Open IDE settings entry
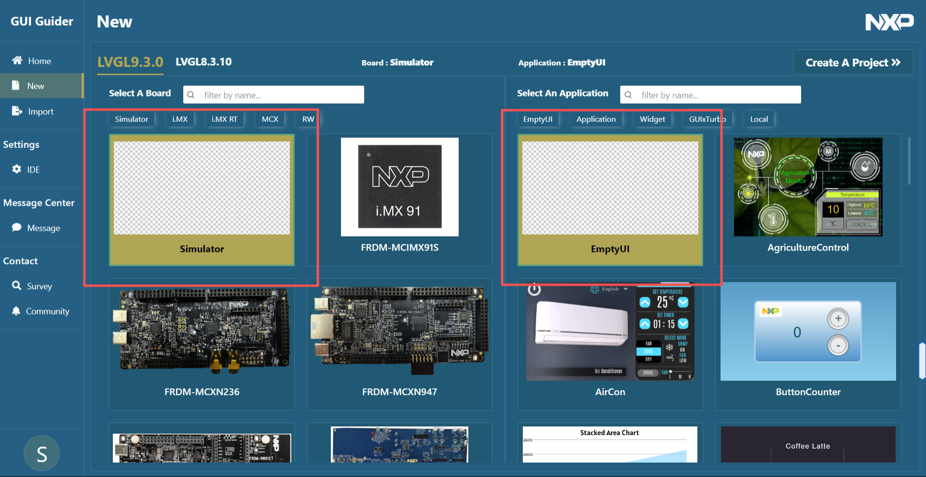 pyautogui.click(x=42, y=170)
